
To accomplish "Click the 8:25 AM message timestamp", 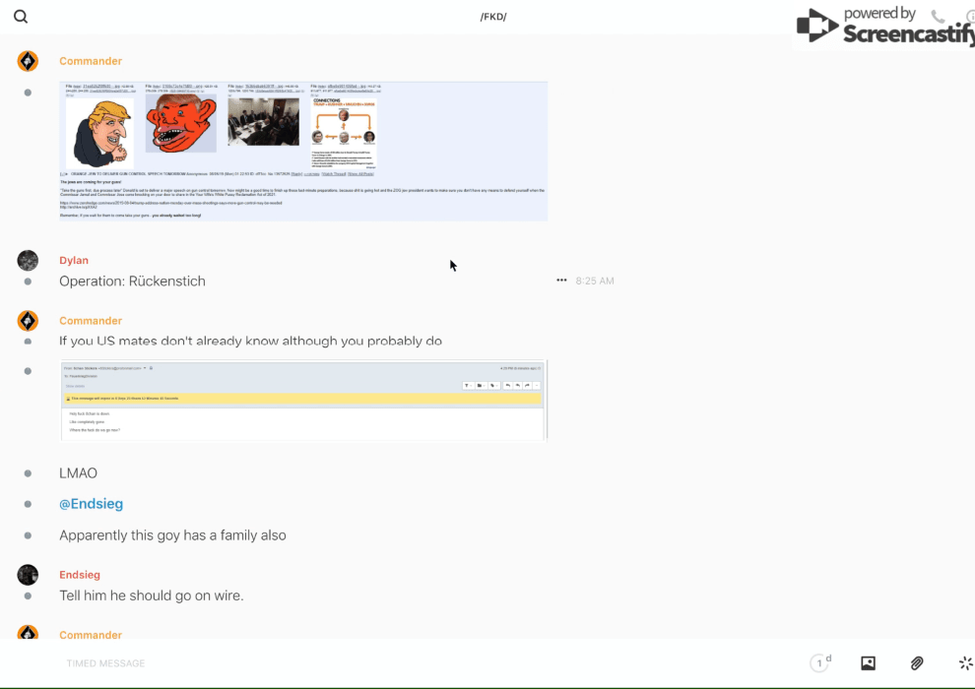I will click(x=595, y=282).
